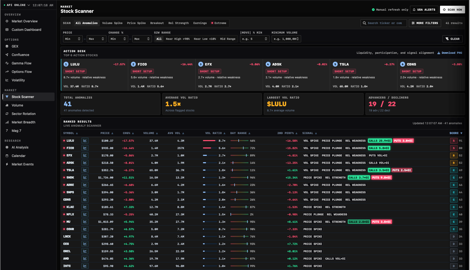Open chart icon for LULU row

(85, 141)
